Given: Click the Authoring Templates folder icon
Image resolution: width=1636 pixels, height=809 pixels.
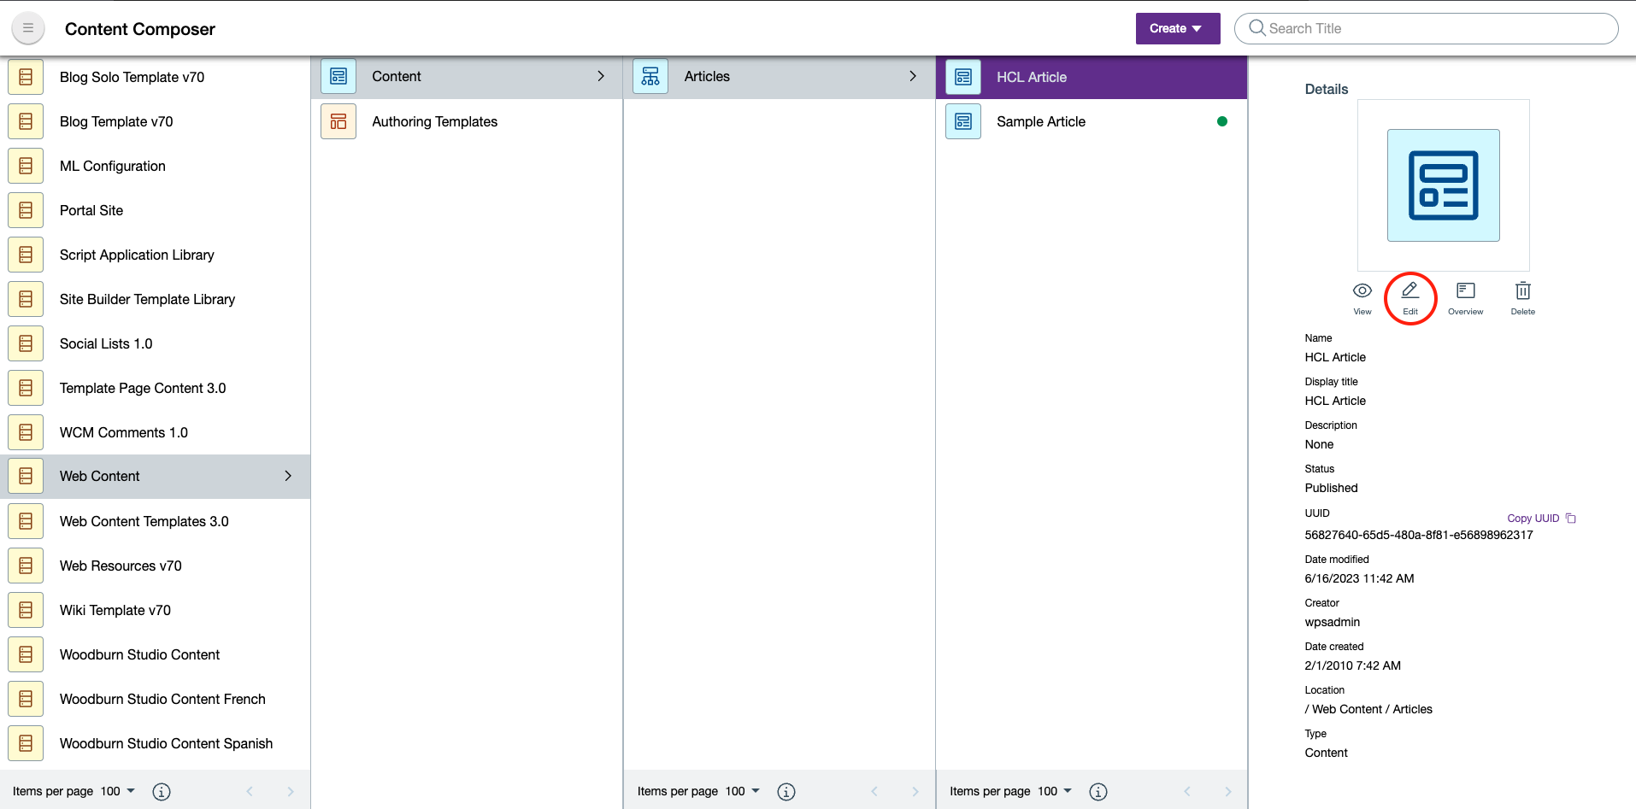Looking at the screenshot, I should (x=338, y=121).
